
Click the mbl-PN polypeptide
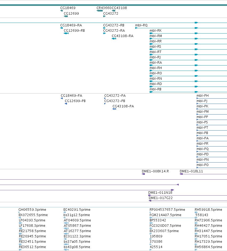[202, 159]
